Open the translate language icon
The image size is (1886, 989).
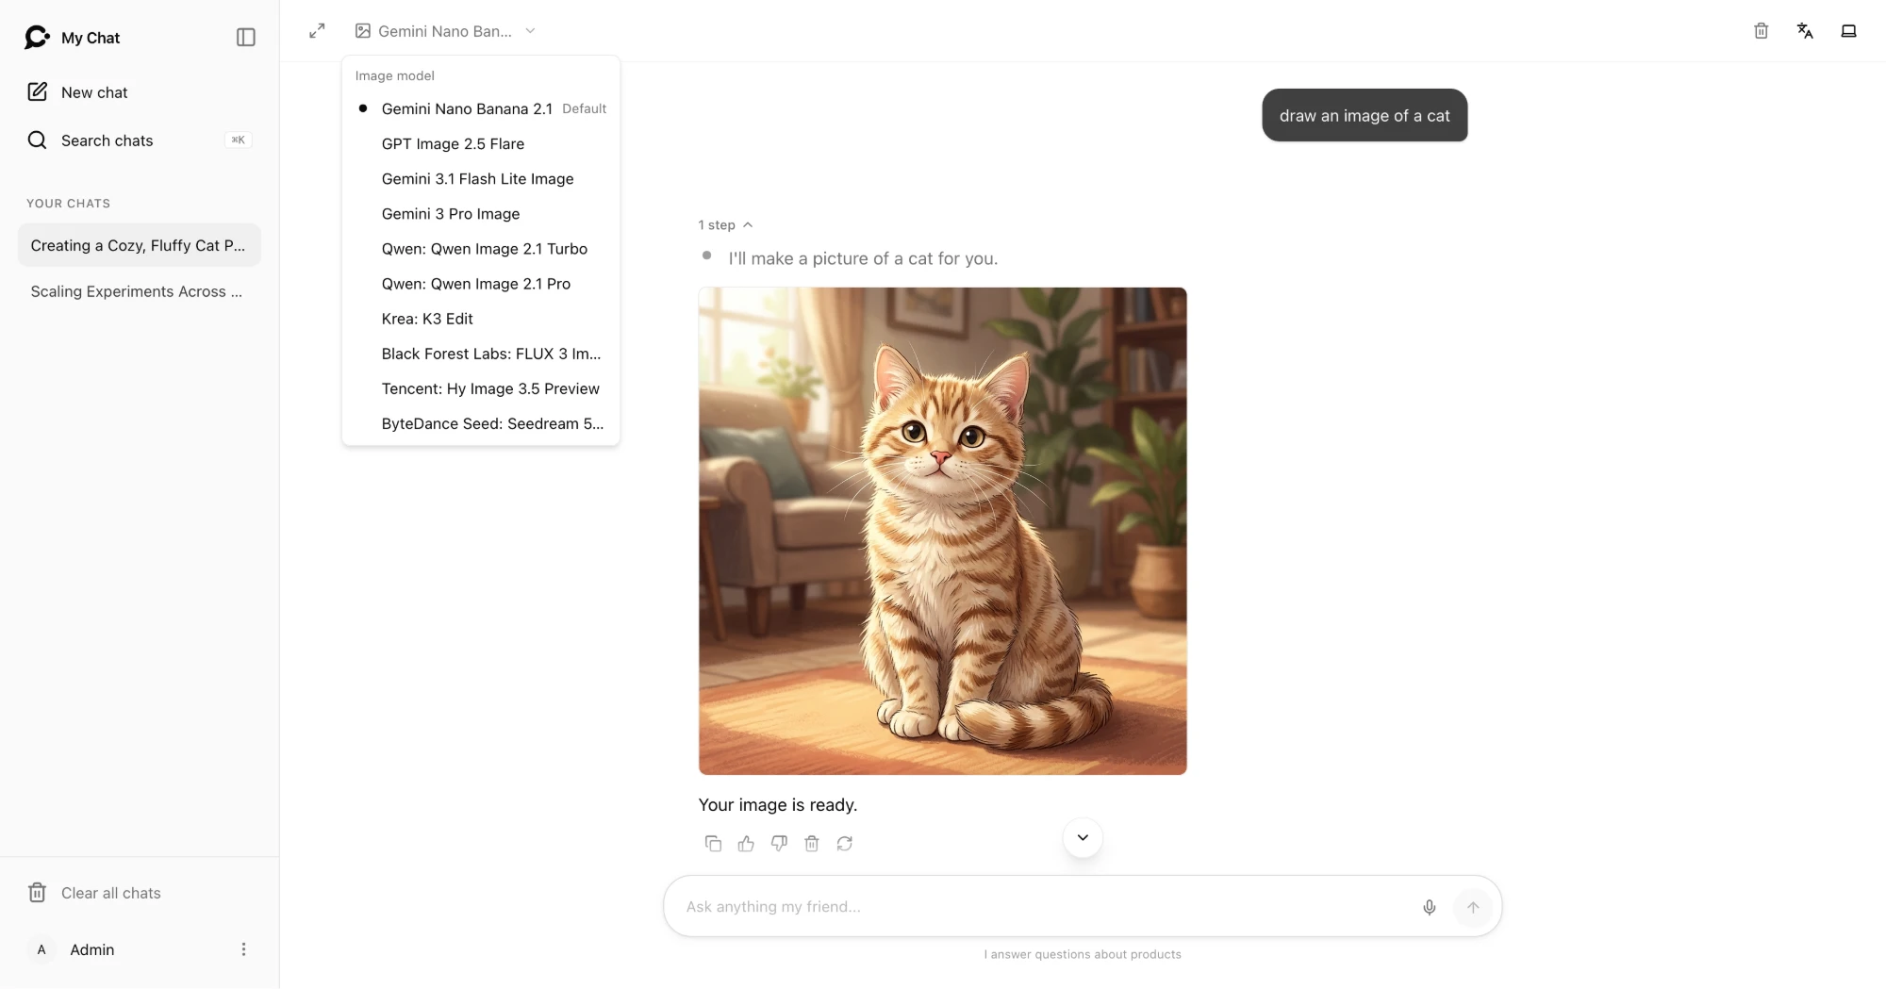(1805, 31)
